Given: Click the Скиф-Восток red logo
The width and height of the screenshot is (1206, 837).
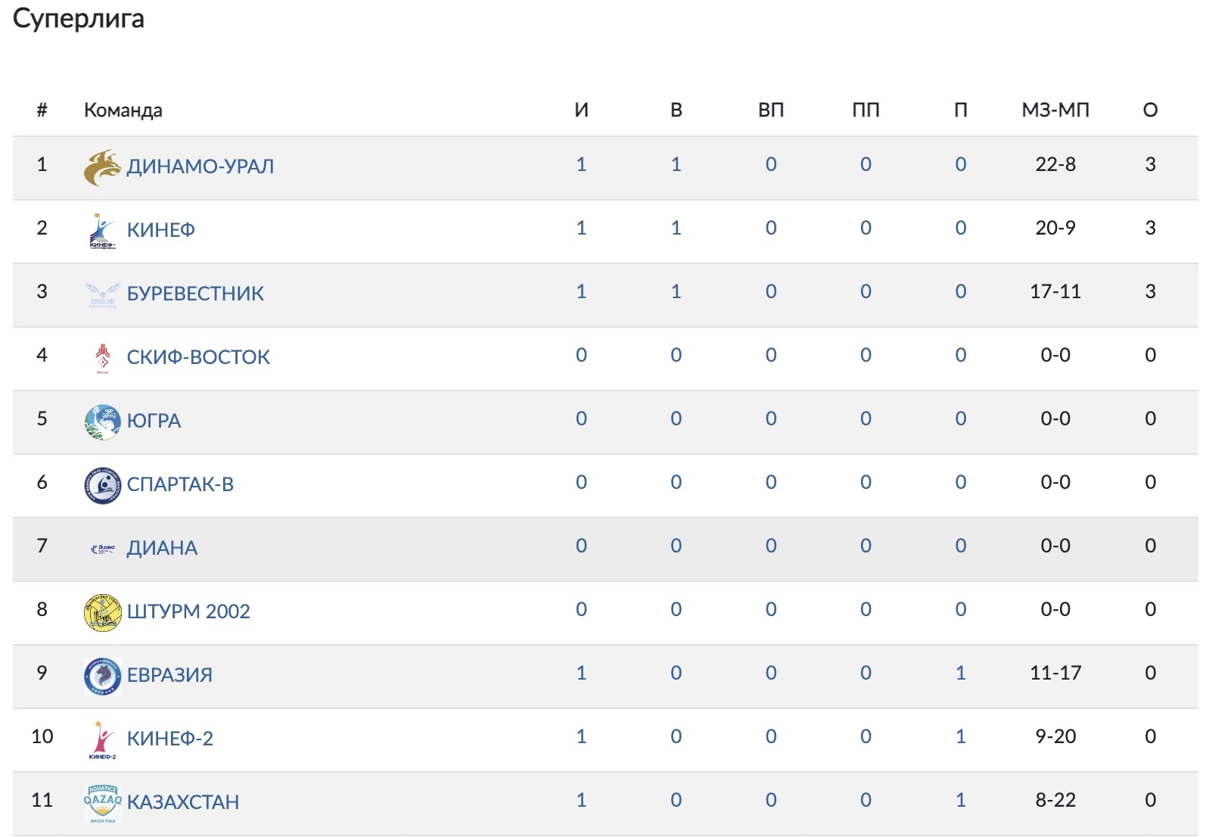Looking at the screenshot, I should (x=102, y=358).
